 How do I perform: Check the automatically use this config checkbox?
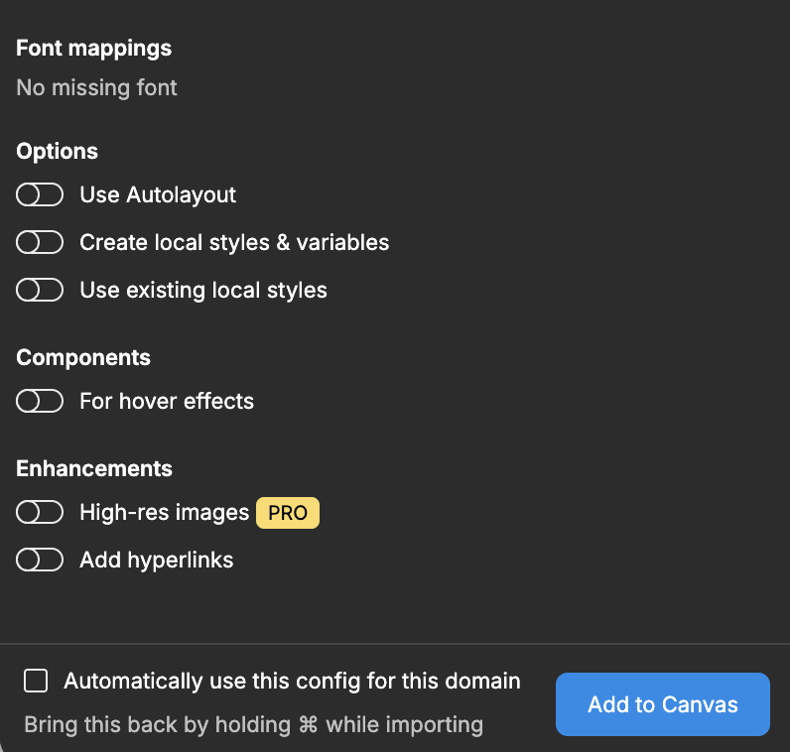(x=37, y=681)
